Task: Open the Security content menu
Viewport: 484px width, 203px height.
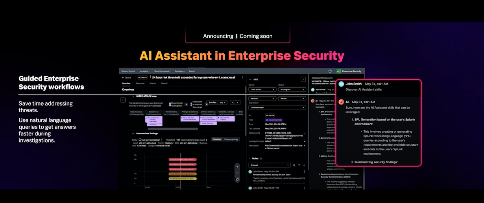Action: pos(163,71)
